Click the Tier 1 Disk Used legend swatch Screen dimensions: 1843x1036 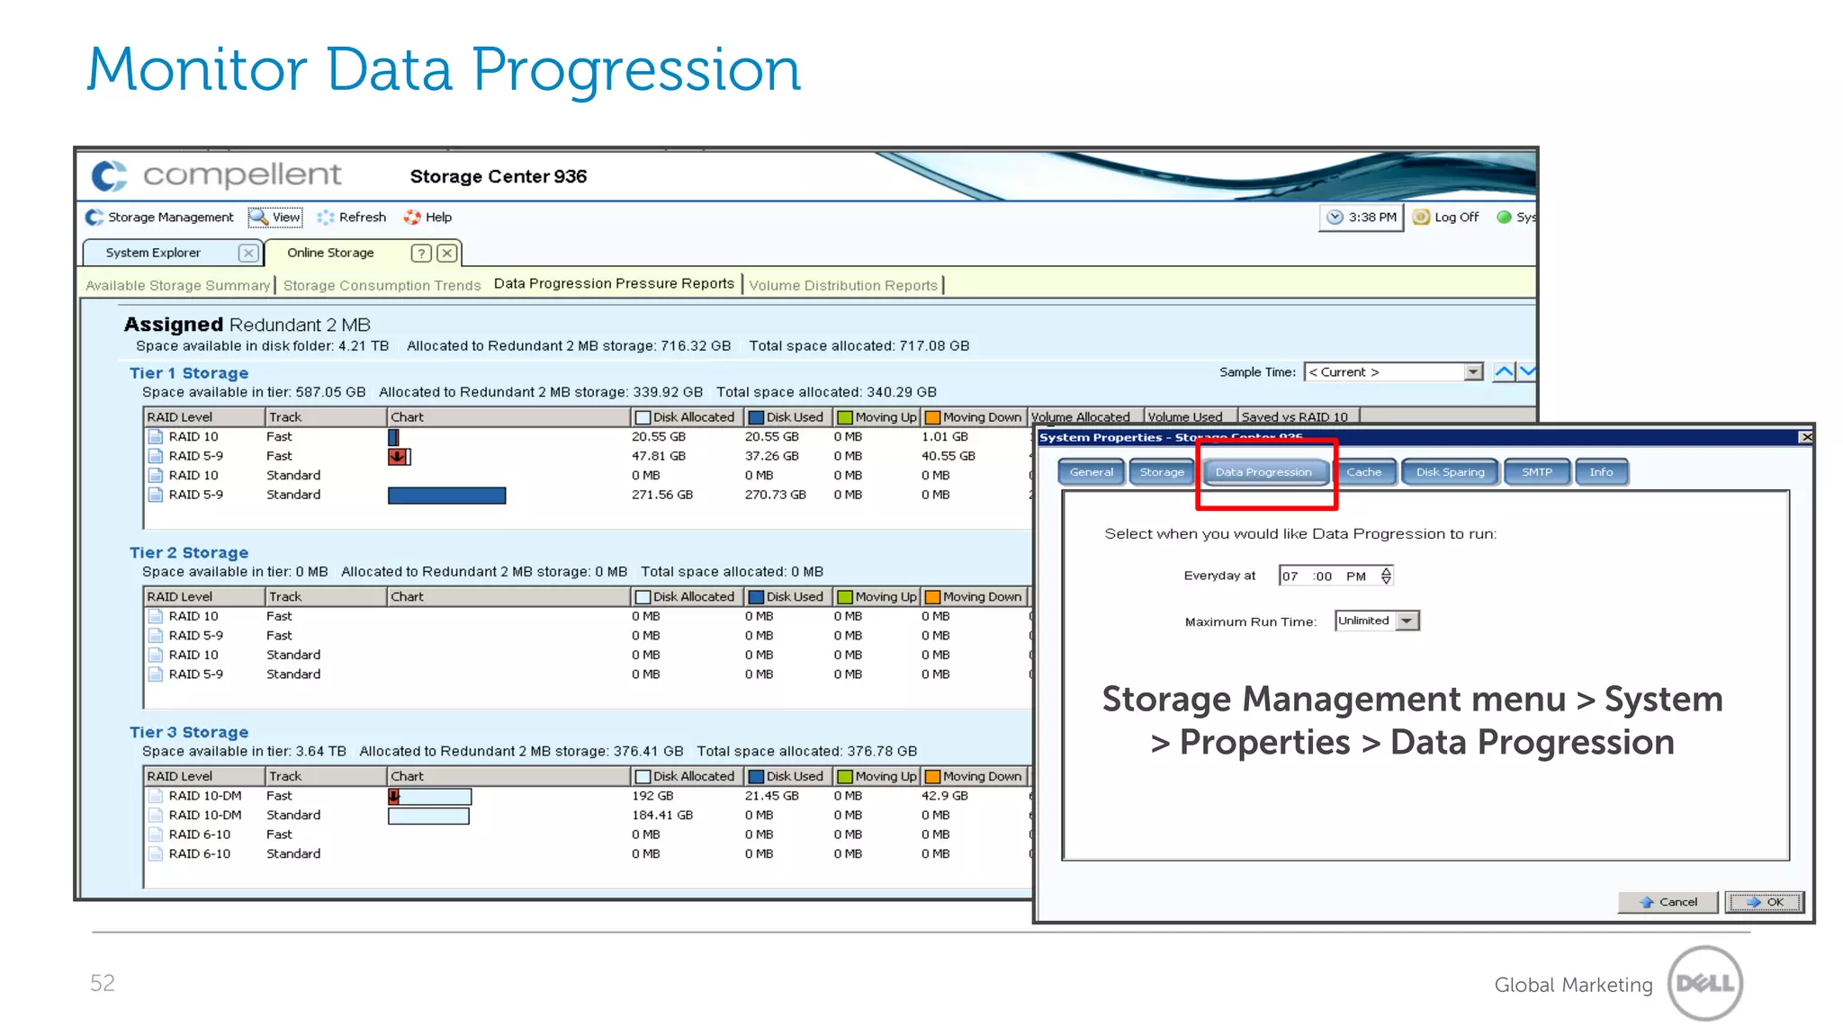tap(756, 417)
